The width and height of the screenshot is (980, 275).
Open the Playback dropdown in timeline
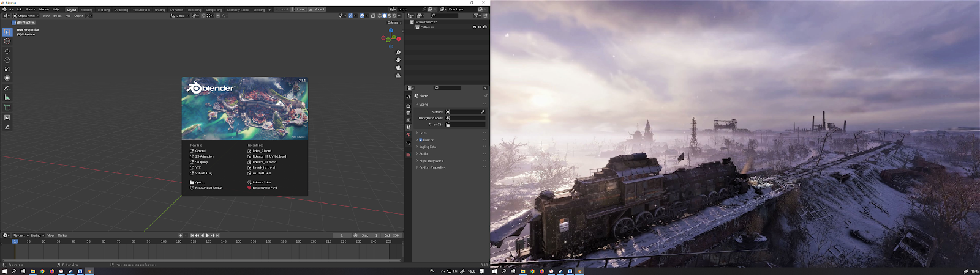coord(21,235)
